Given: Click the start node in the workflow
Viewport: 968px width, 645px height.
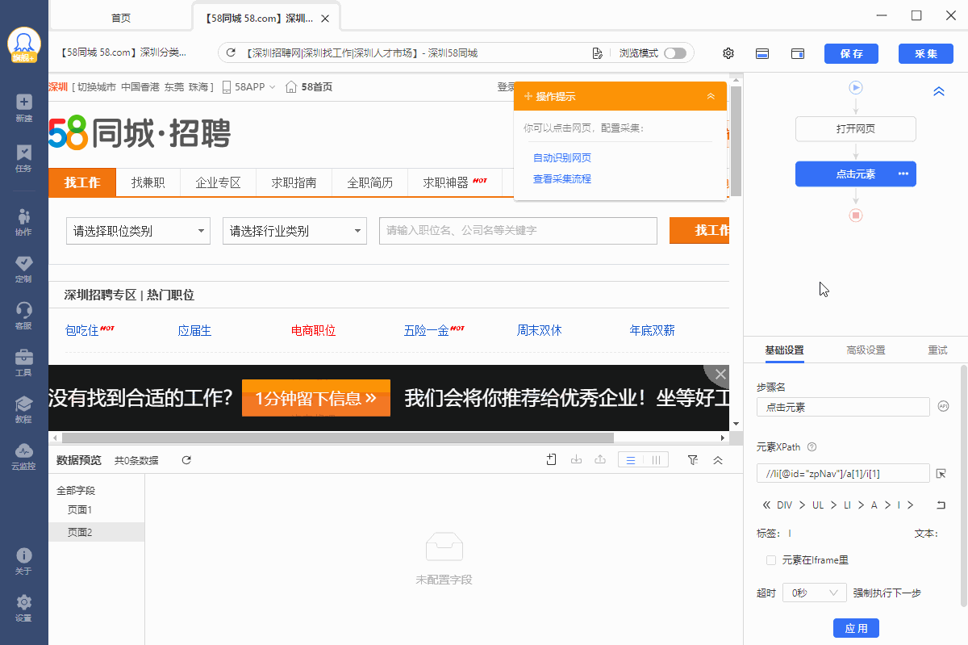Looking at the screenshot, I should (856, 87).
